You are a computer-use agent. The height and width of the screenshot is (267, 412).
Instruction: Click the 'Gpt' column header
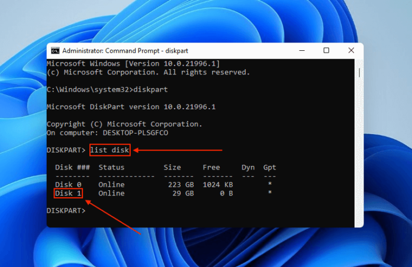(x=269, y=168)
